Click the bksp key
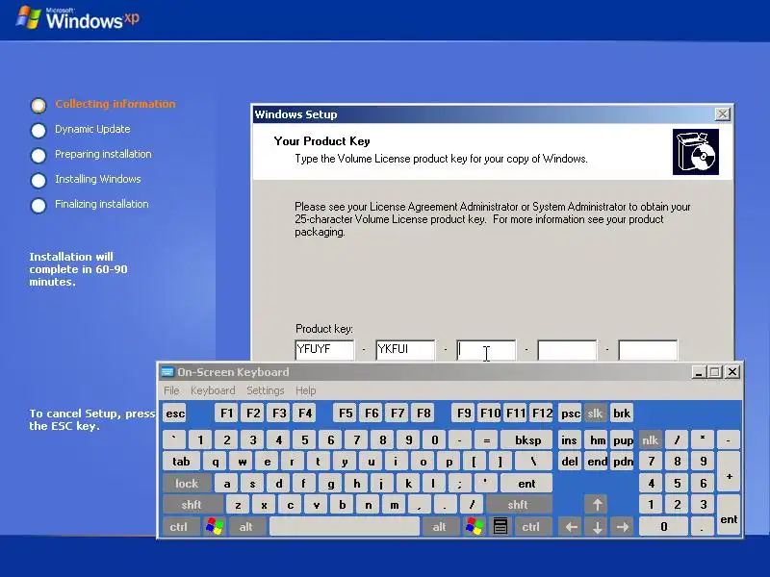The image size is (770, 577). point(527,440)
